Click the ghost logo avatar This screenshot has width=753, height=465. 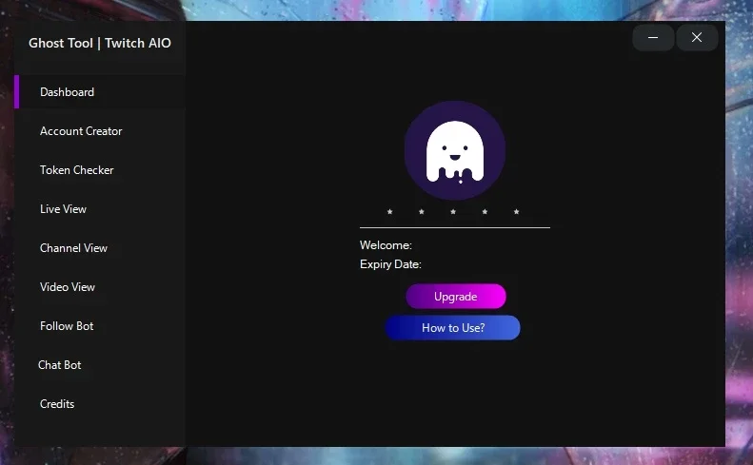pos(455,150)
